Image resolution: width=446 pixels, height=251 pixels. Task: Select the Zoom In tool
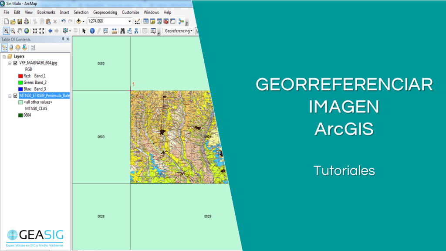click(6, 31)
